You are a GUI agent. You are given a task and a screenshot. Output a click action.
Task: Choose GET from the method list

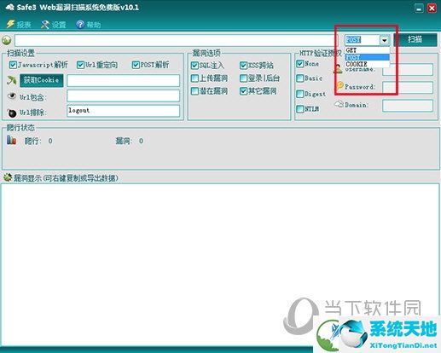pyautogui.click(x=367, y=50)
